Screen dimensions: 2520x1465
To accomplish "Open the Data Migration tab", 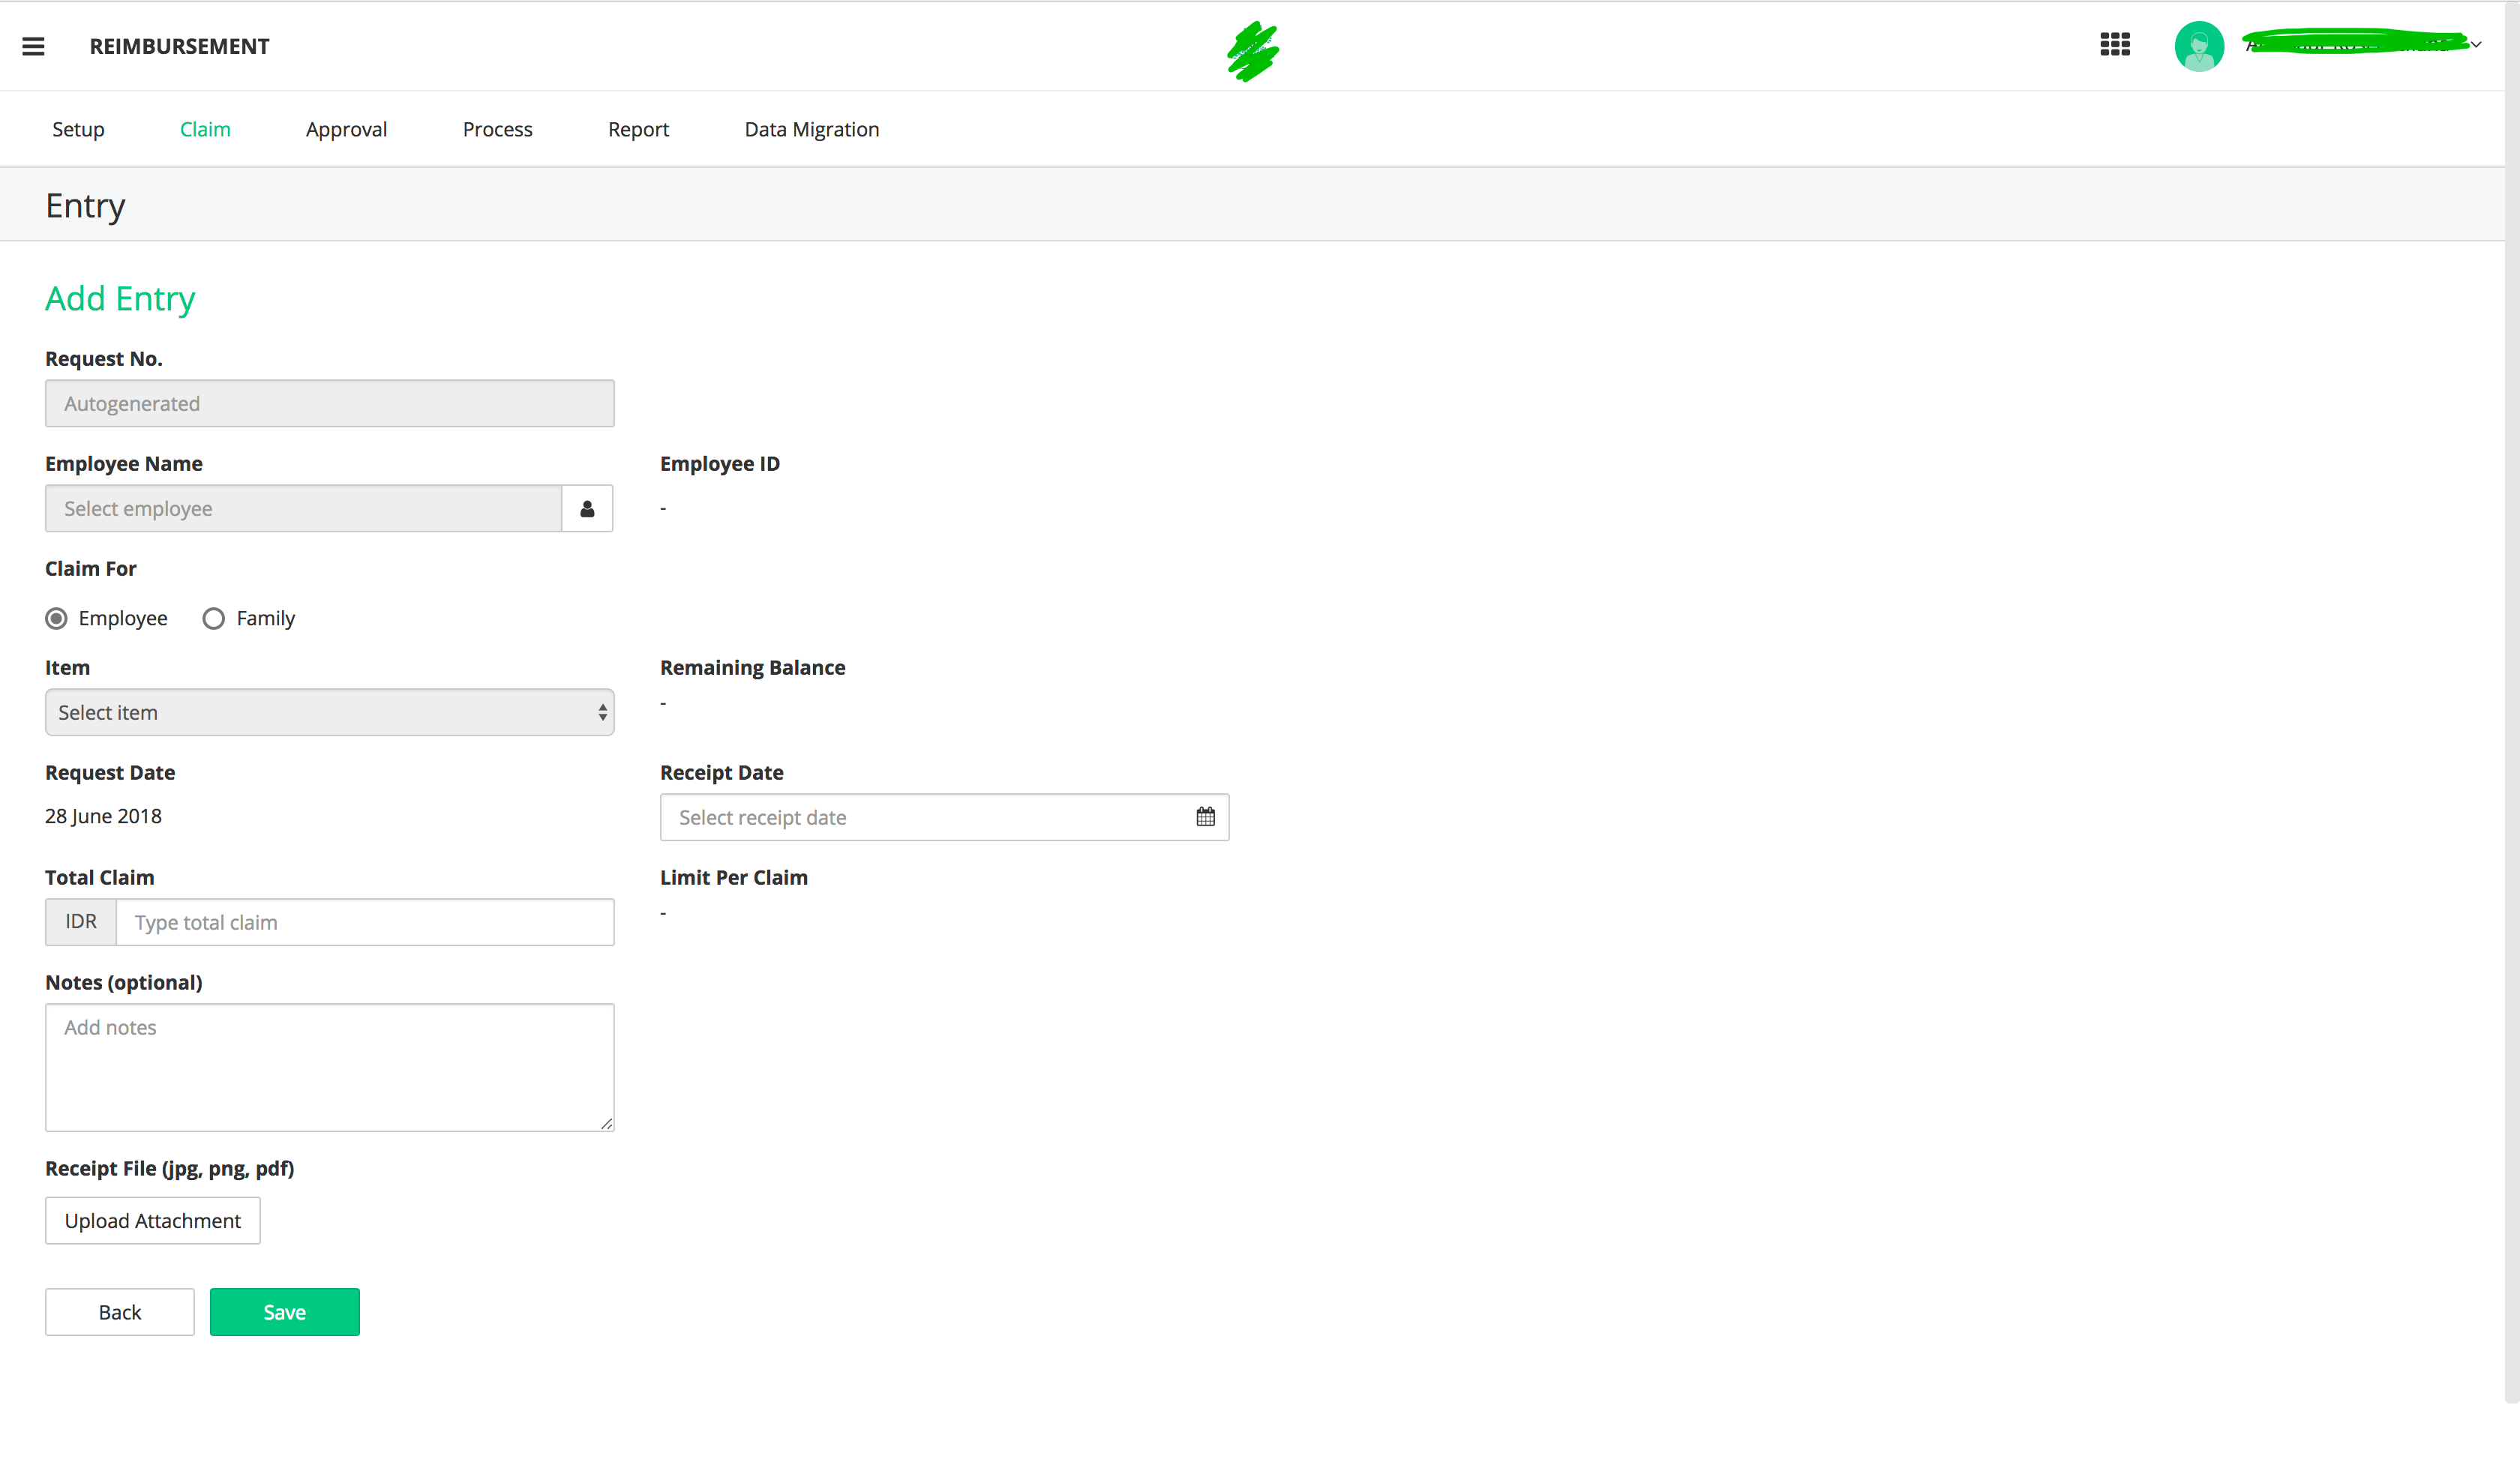I will [811, 130].
